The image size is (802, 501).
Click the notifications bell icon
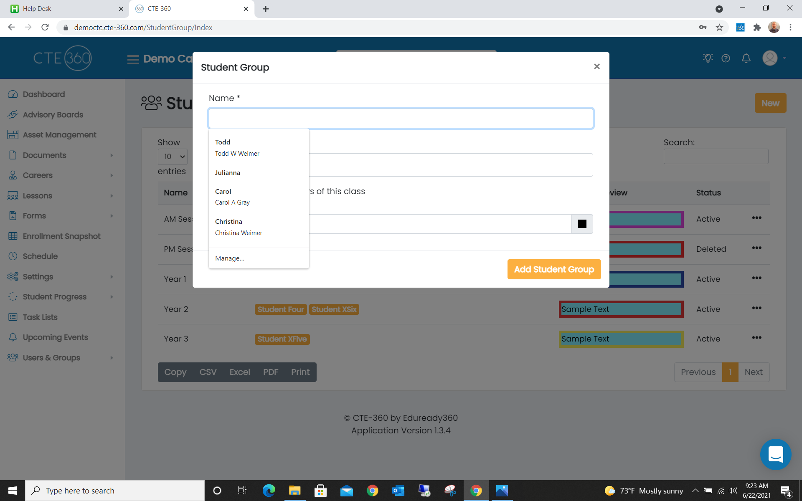(746, 58)
